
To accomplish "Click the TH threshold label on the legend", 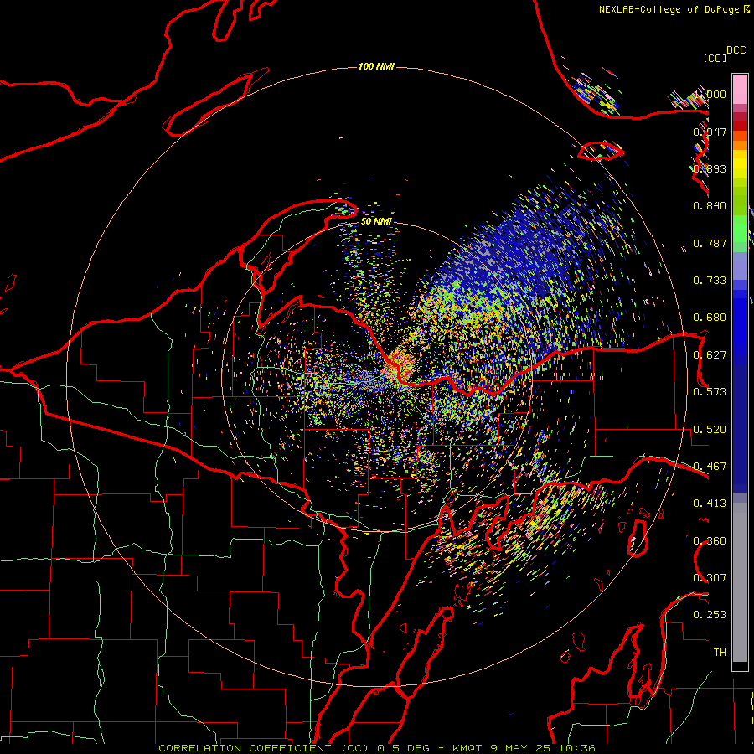I will [720, 653].
